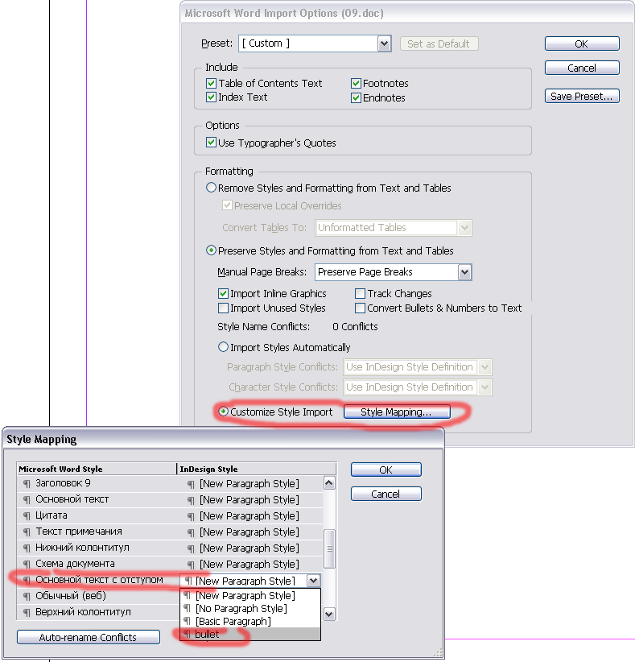Toggle Use Typographer's Quotes checkbox
Image resolution: width=635 pixels, height=662 pixels.
211,143
